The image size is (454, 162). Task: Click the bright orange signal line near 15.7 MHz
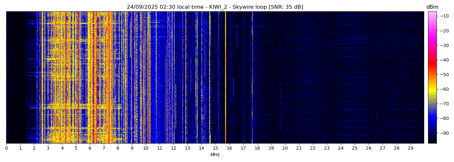pyautogui.click(x=225, y=78)
